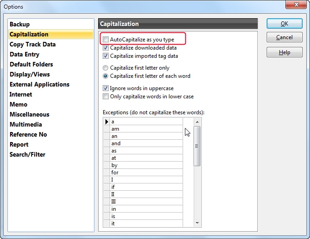Select the 'and' exception word row
Viewport: 310px width, 239px height.
tap(146, 143)
